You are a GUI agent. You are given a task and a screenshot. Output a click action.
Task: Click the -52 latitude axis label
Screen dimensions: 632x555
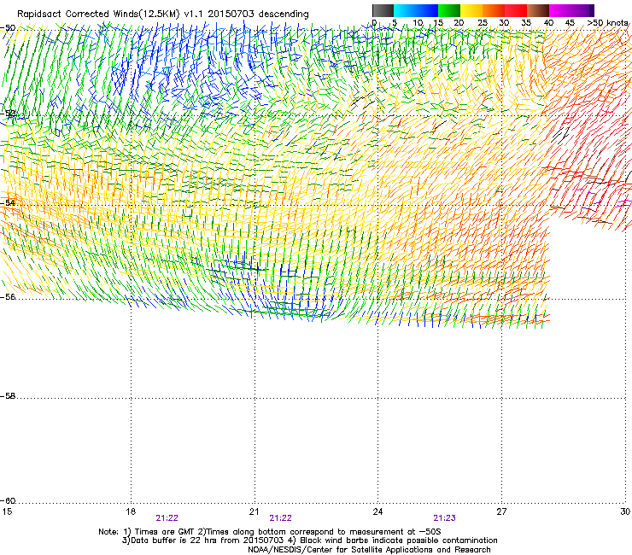point(8,114)
